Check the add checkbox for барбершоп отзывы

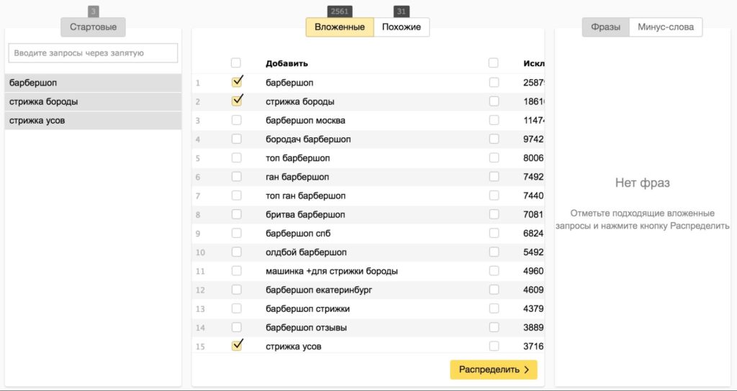pos(236,327)
